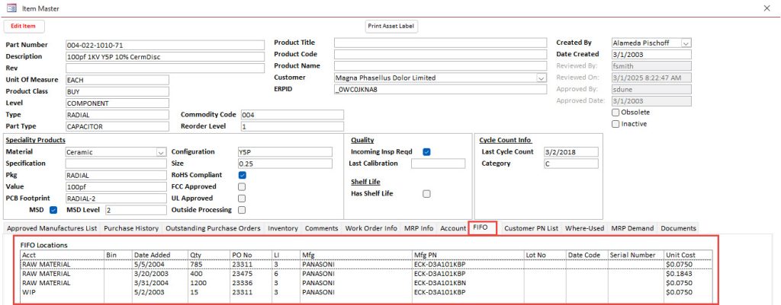
Task: Click the Commodity Code field
Action: (x=292, y=115)
